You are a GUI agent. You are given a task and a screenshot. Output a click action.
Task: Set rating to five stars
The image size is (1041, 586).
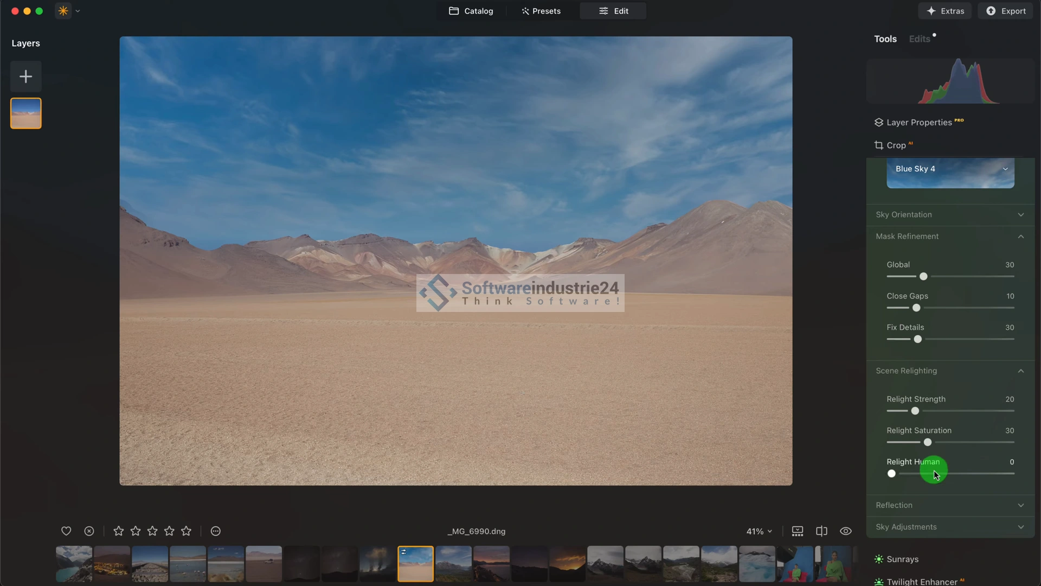(x=187, y=531)
